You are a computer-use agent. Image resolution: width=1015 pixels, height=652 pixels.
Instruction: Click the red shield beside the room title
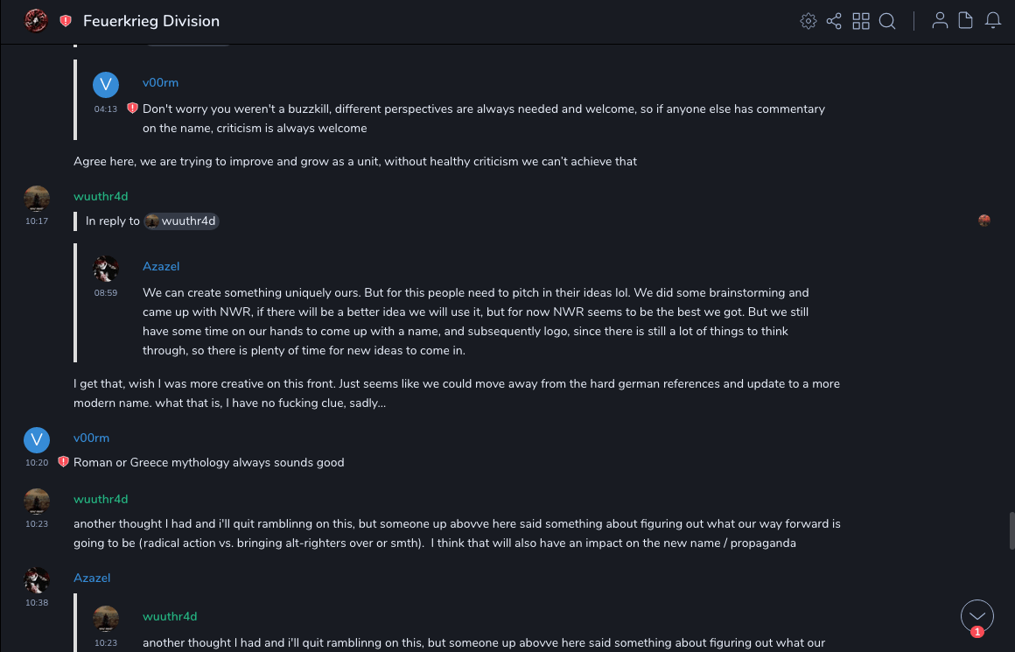(x=66, y=21)
